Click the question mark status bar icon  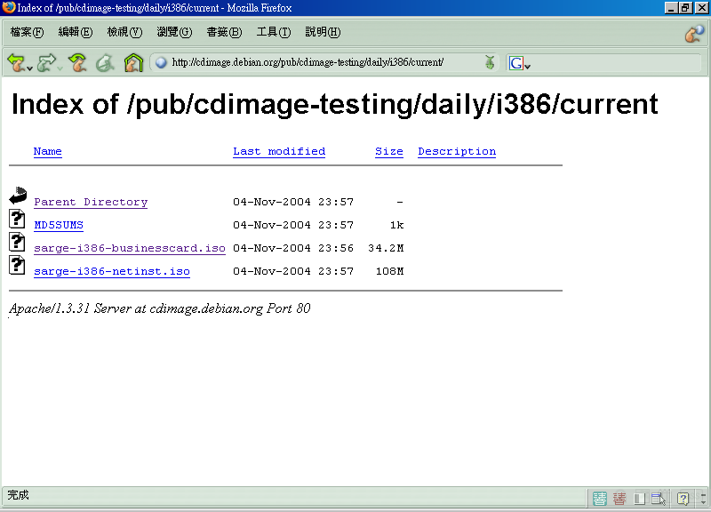pyautogui.click(x=683, y=499)
